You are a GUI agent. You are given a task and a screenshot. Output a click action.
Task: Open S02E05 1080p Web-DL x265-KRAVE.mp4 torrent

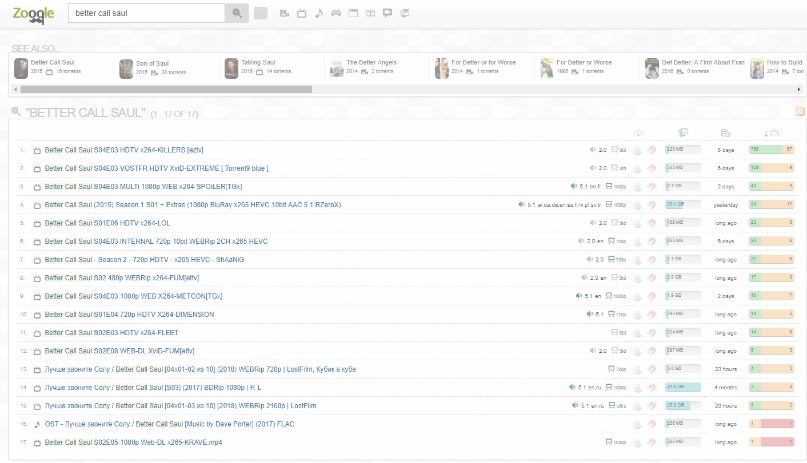(x=133, y=442)
